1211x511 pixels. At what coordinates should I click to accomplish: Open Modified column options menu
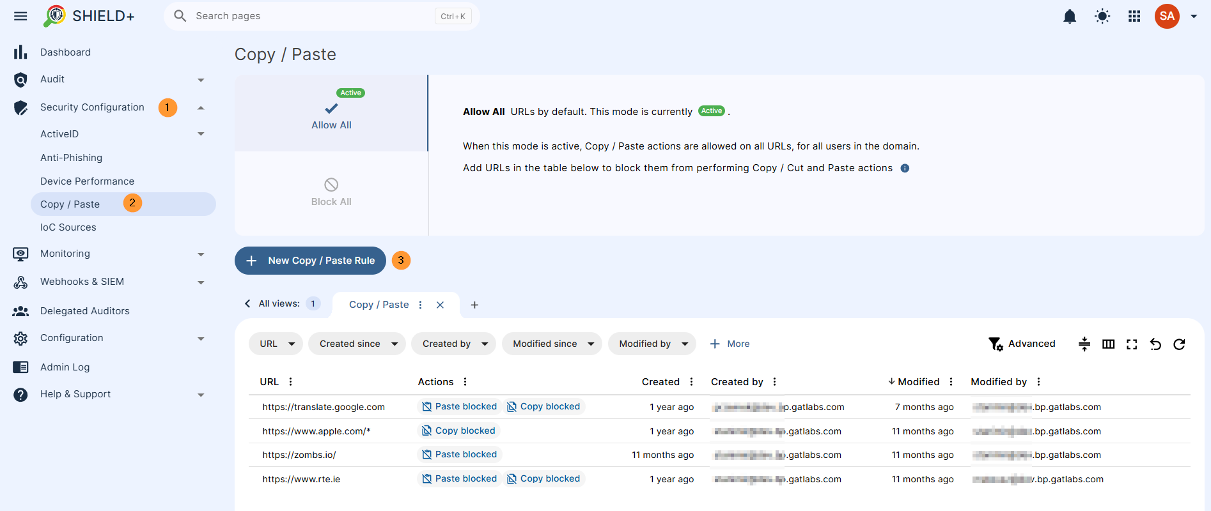[951, 381]
